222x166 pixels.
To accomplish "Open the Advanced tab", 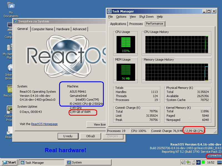I will coord(79,29).
